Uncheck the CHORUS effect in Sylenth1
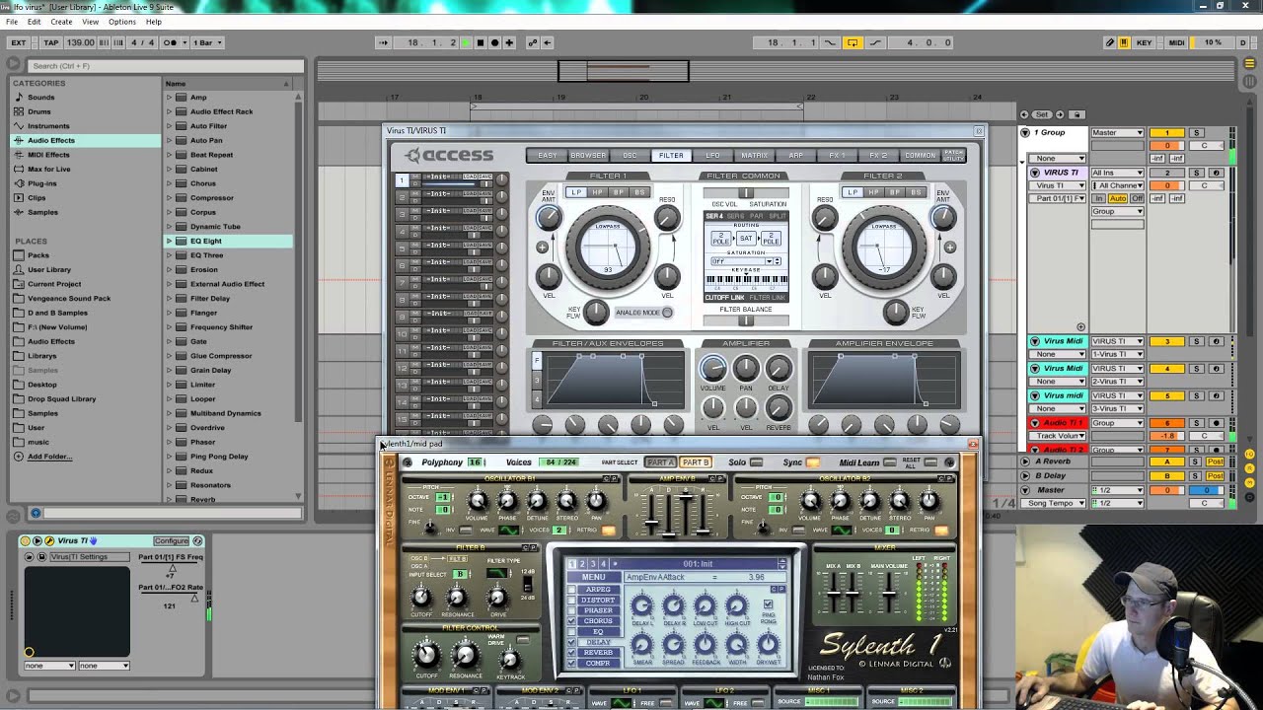1263x710 pixels. point(572,621)
